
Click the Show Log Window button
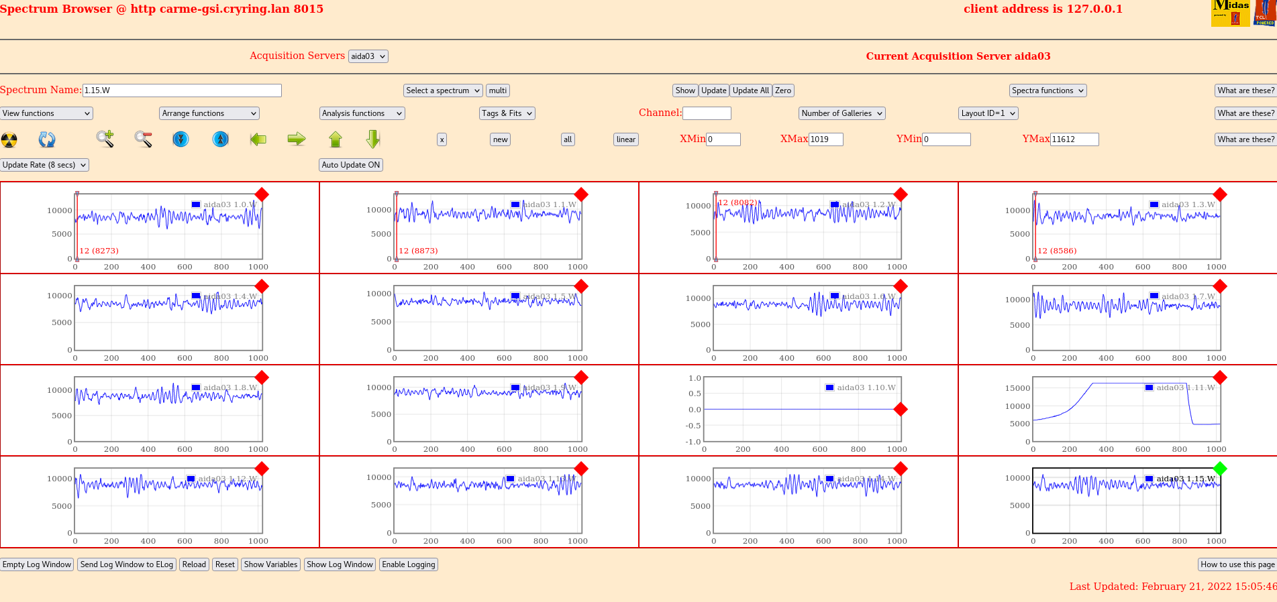click(340, 564)
